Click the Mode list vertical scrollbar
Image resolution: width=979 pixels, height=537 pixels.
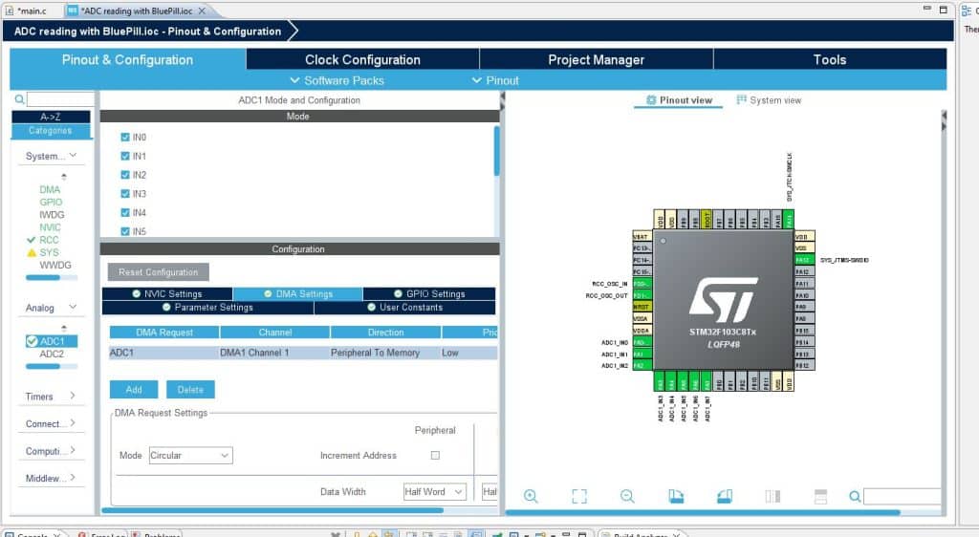click(496, 151)
